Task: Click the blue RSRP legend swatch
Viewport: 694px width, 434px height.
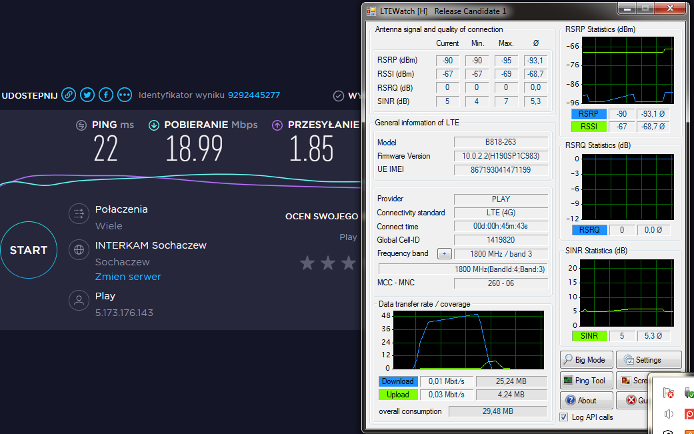Action: coord(589,114)
